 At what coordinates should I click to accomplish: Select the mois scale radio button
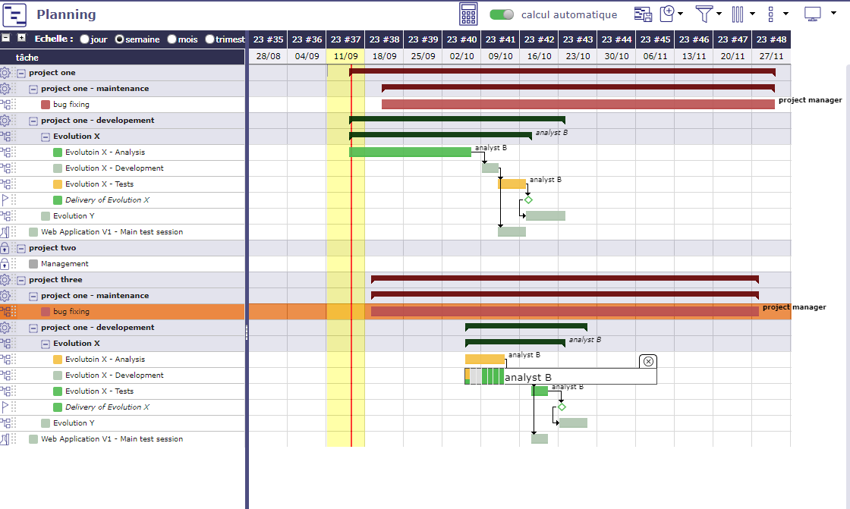tap(171, 40)
